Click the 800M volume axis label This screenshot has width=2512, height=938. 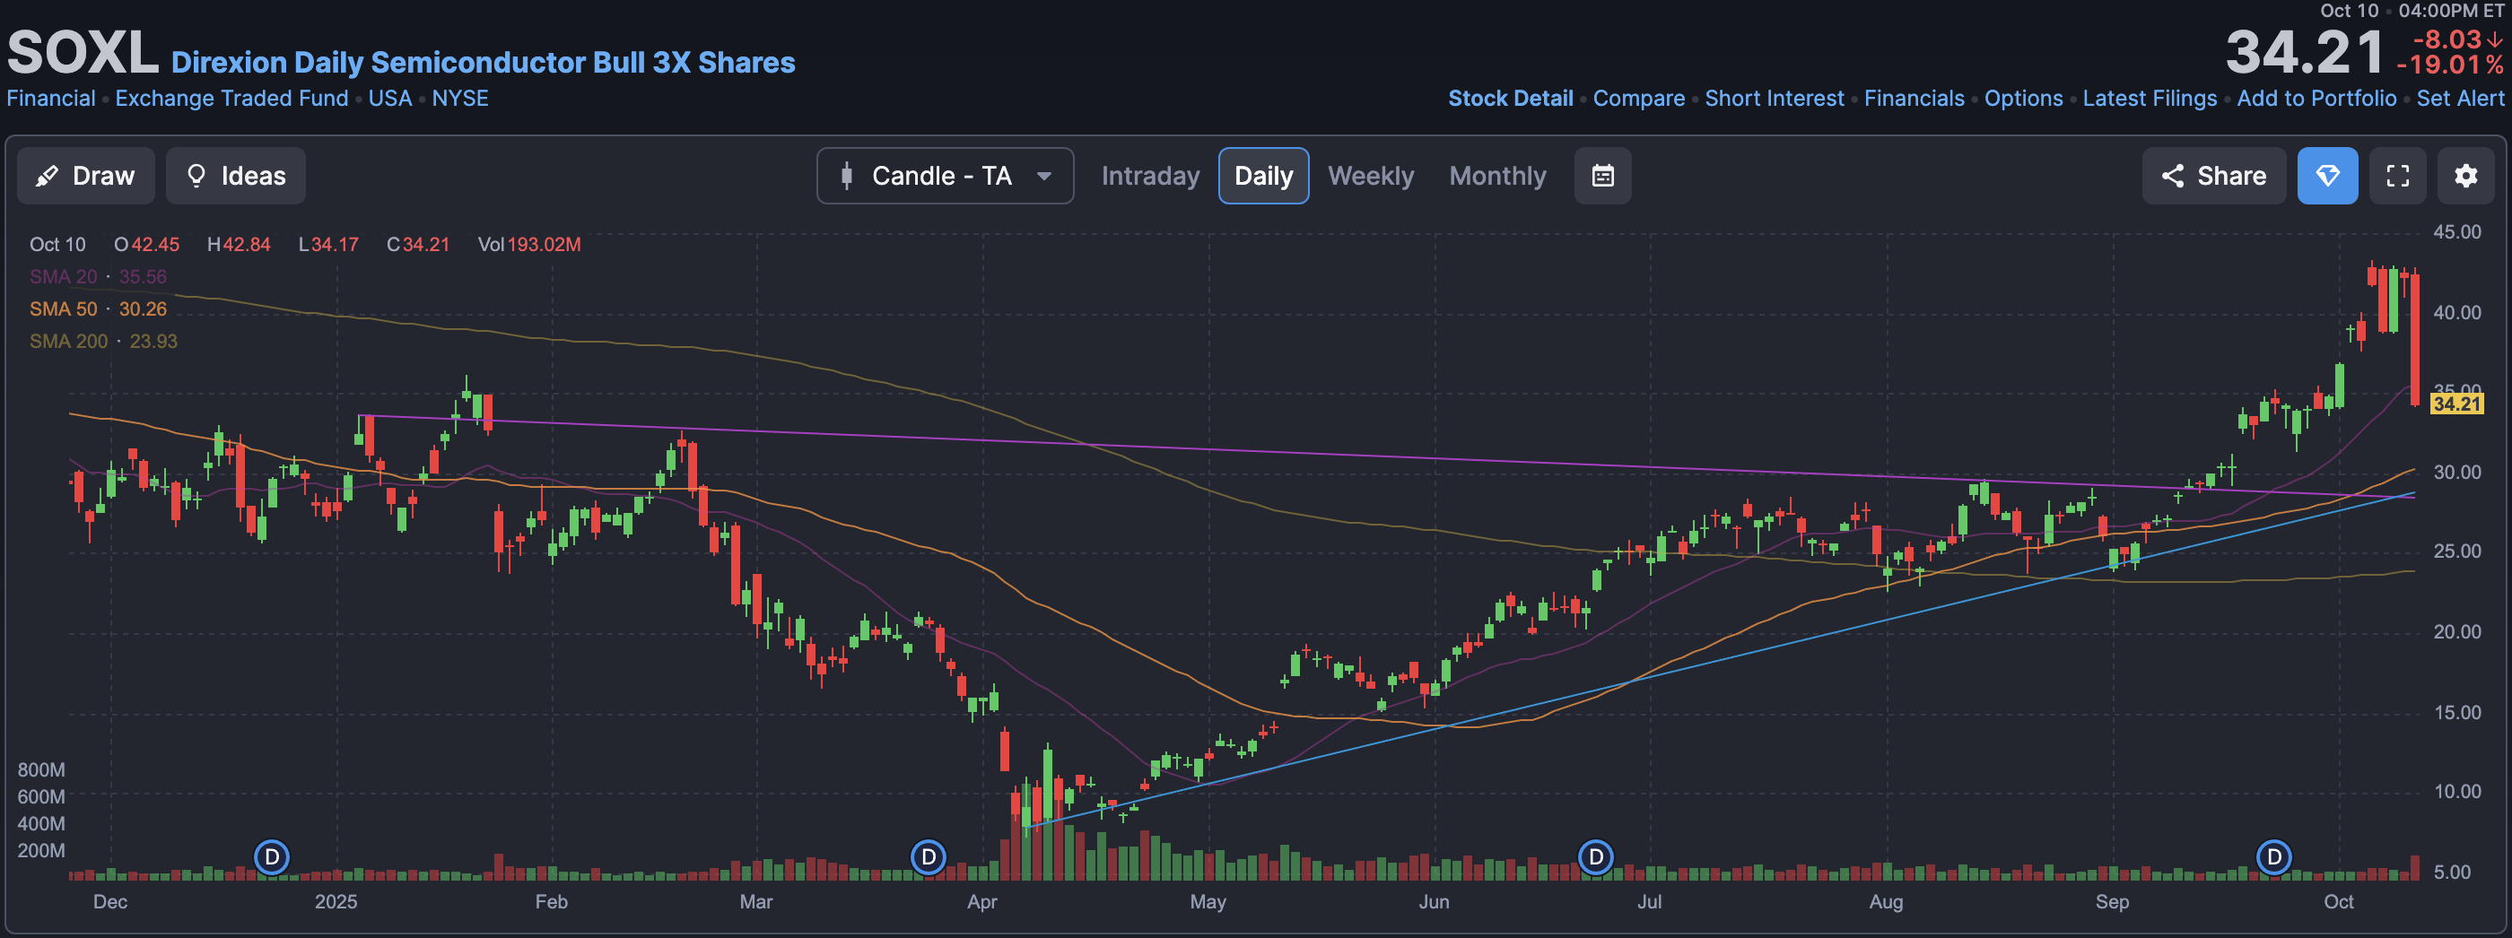point(41,770)
